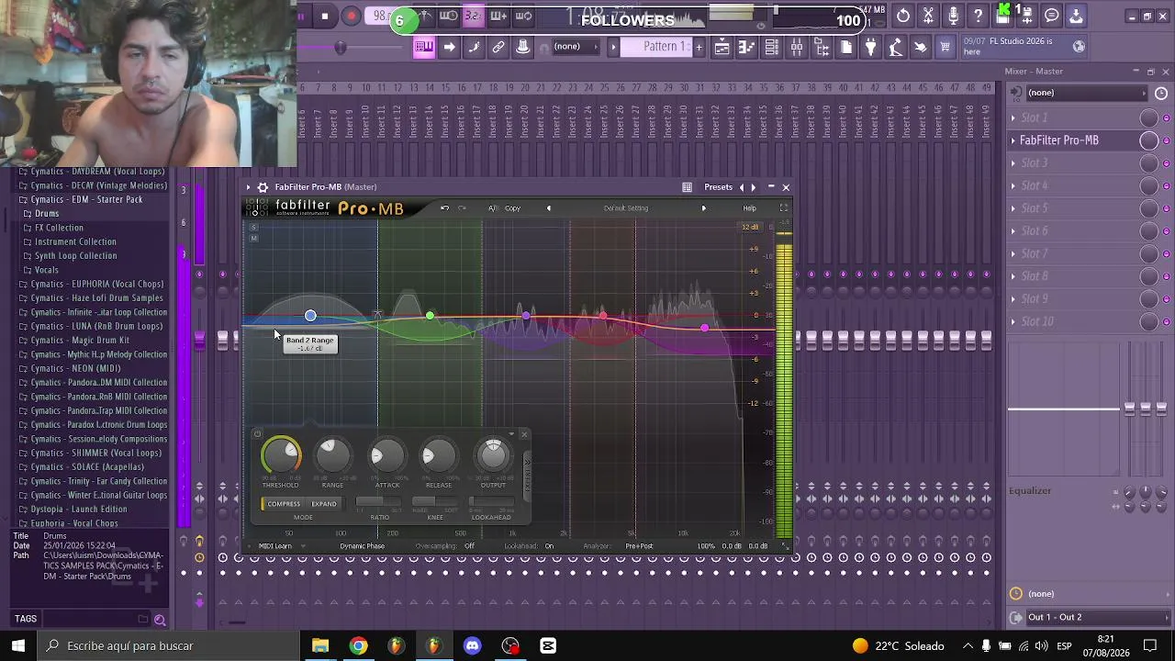The image size is (1175, 661).
Task: Select the green band handle on the display
Action: tap(430, 317)
